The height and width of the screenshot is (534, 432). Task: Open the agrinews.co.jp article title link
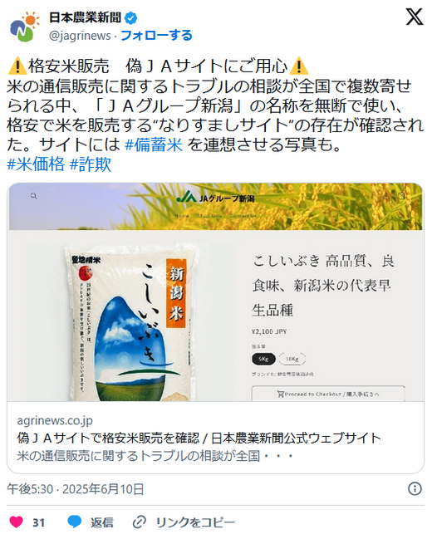pyautogui.click(x=199, y=438)
